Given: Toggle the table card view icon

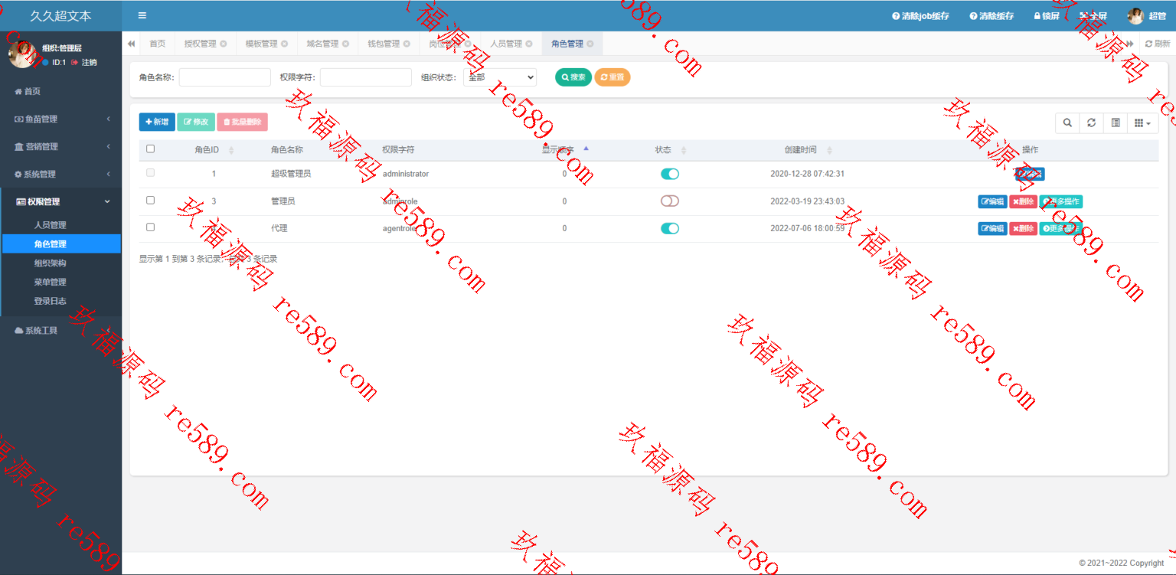Looking at the screenshot, I should [1116, 123].
